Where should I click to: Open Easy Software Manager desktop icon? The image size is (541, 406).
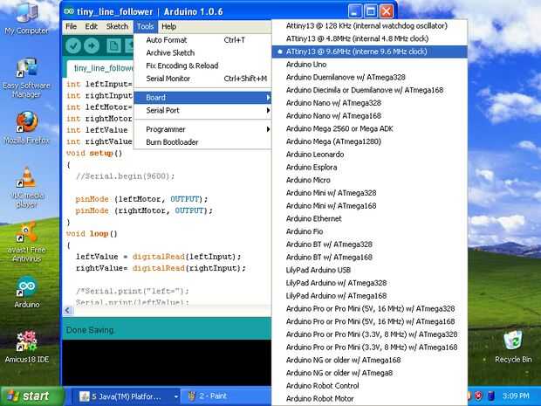[x=26, y=78]
